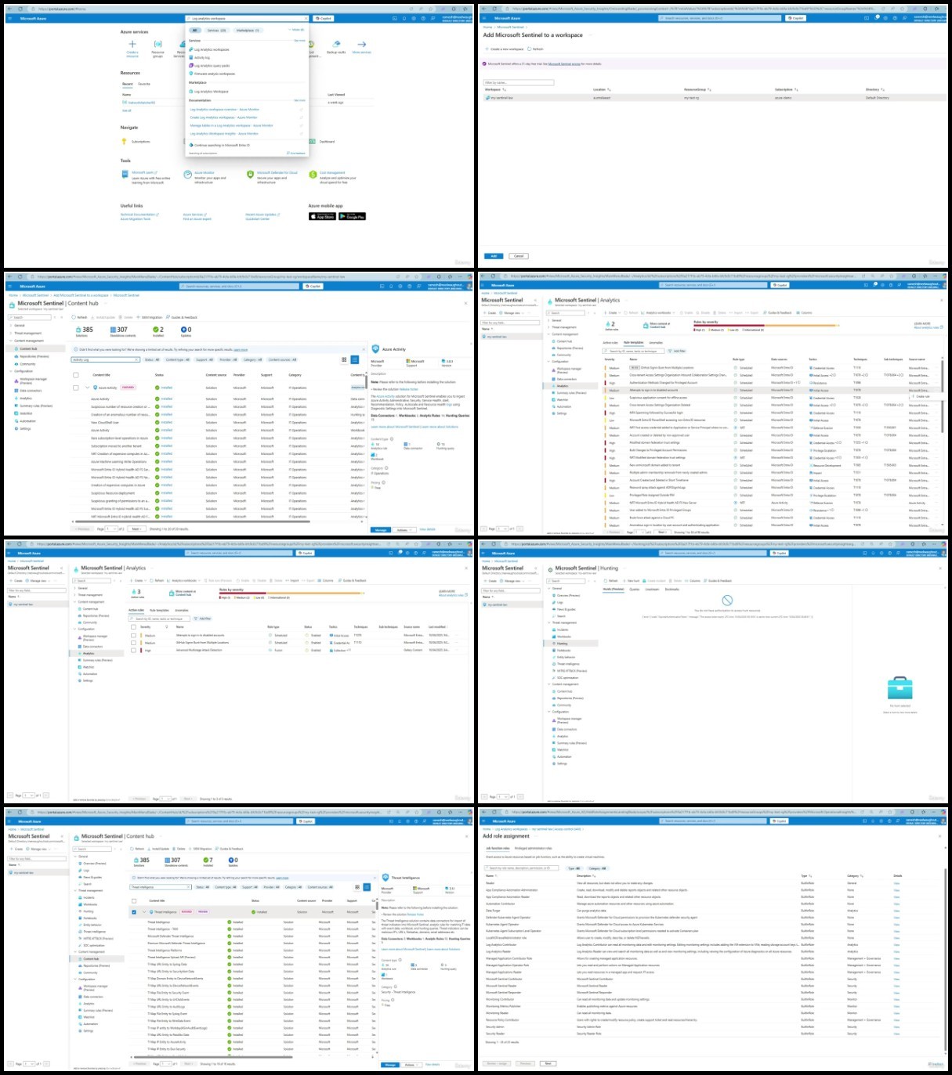
Task: Tick header checkbox in Activity Log content hub table
Action: click(76, 375)
